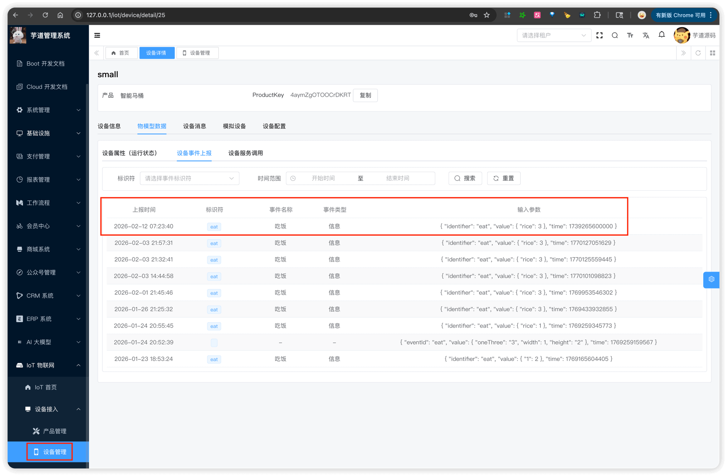Open the header search magnifier icon
Image resolution: width=727 pixels, height=476 pixels.
tap(615, 36)
